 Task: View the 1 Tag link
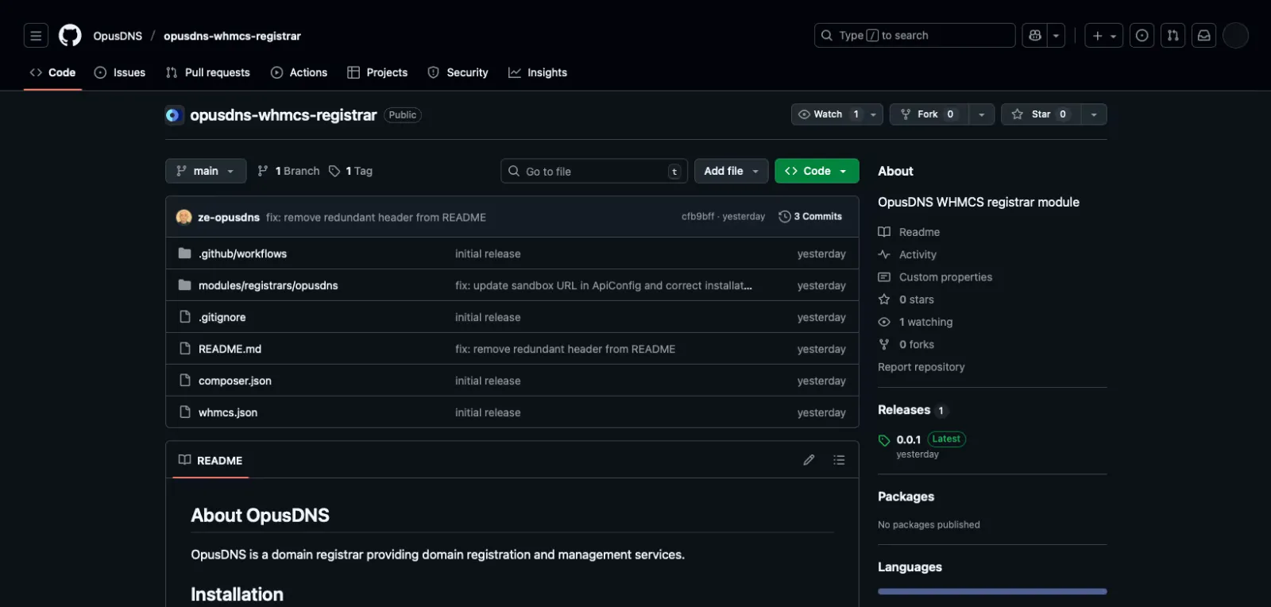coord(350,171)
